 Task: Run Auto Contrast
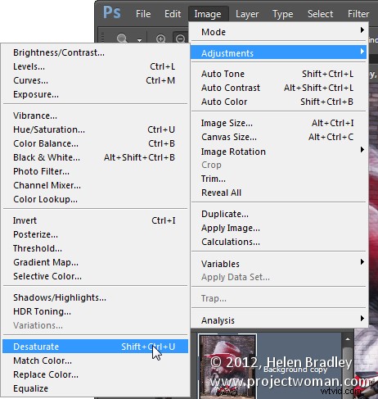278,88
